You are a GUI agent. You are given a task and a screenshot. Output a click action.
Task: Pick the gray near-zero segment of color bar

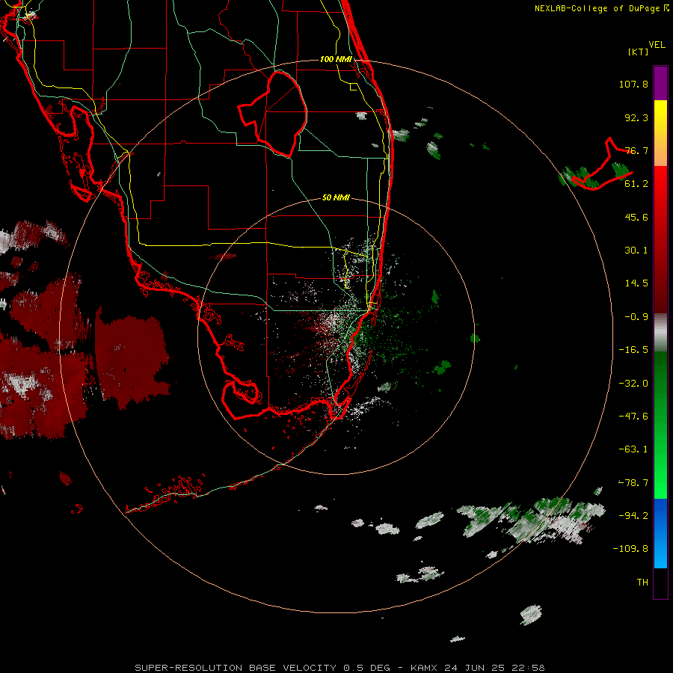point(660,333)
